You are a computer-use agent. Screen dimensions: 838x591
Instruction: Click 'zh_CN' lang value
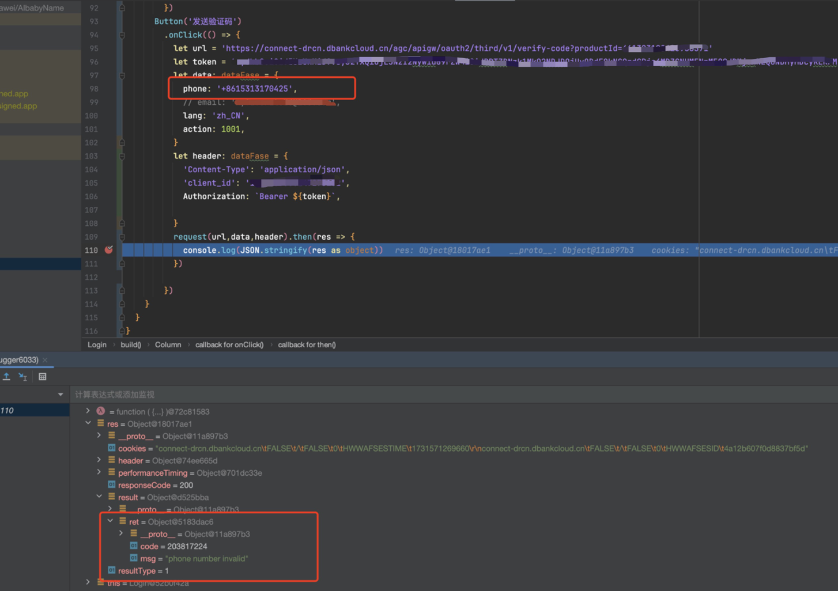click(x=228, y=116)
